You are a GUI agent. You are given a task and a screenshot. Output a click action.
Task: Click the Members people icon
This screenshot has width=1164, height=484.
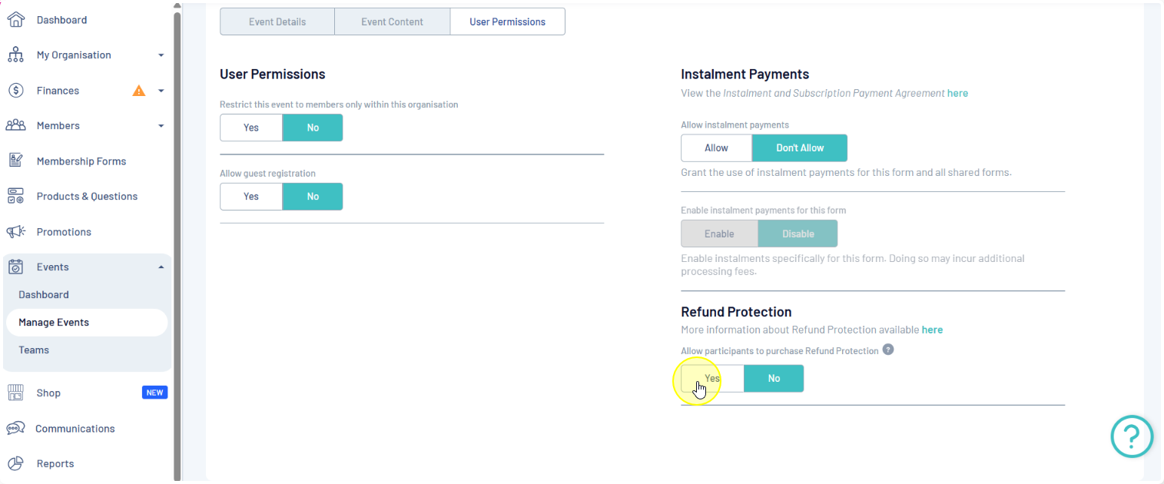click(15, 126)
